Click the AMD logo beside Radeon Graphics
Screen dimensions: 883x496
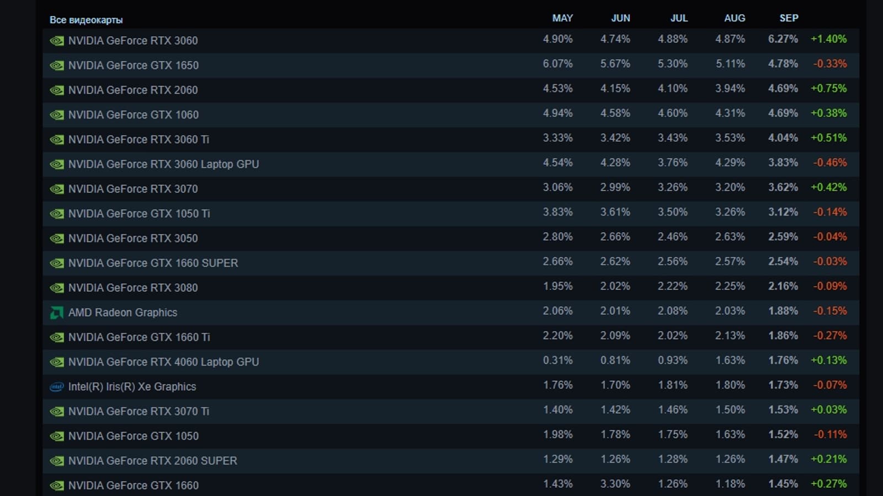[57, 313]
